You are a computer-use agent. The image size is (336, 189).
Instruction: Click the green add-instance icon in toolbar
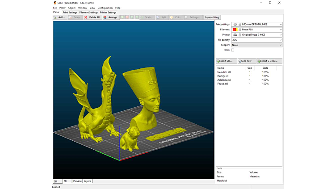123,17
